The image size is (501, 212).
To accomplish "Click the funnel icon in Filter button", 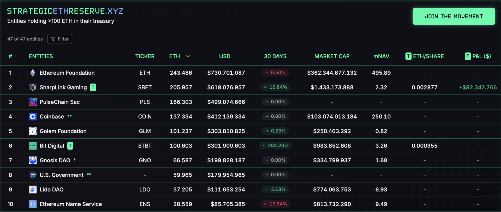I will point(53,39).
